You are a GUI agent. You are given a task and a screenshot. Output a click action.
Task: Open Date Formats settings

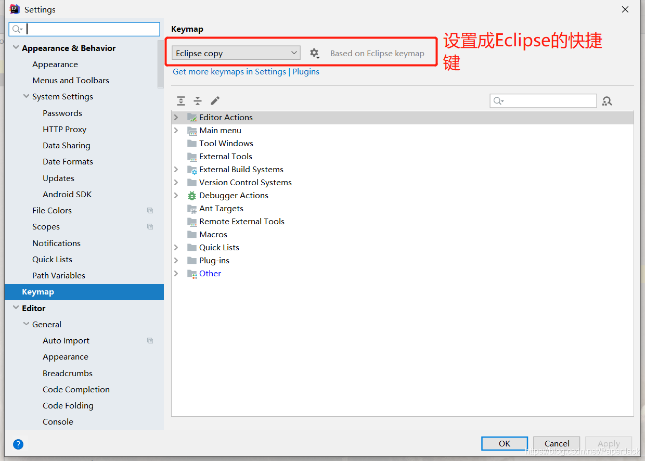click(x=68, y=162)
